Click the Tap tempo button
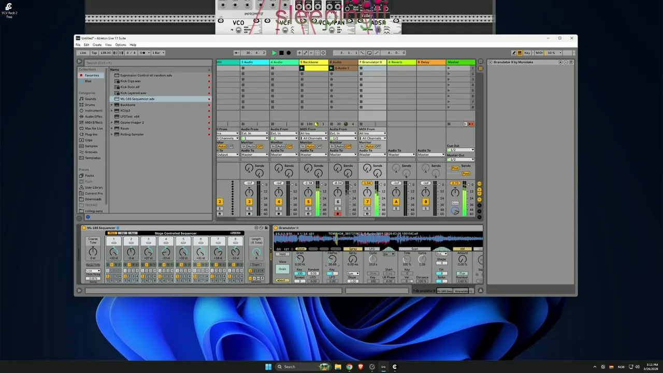663x373 pixels. tap(94, 53)
